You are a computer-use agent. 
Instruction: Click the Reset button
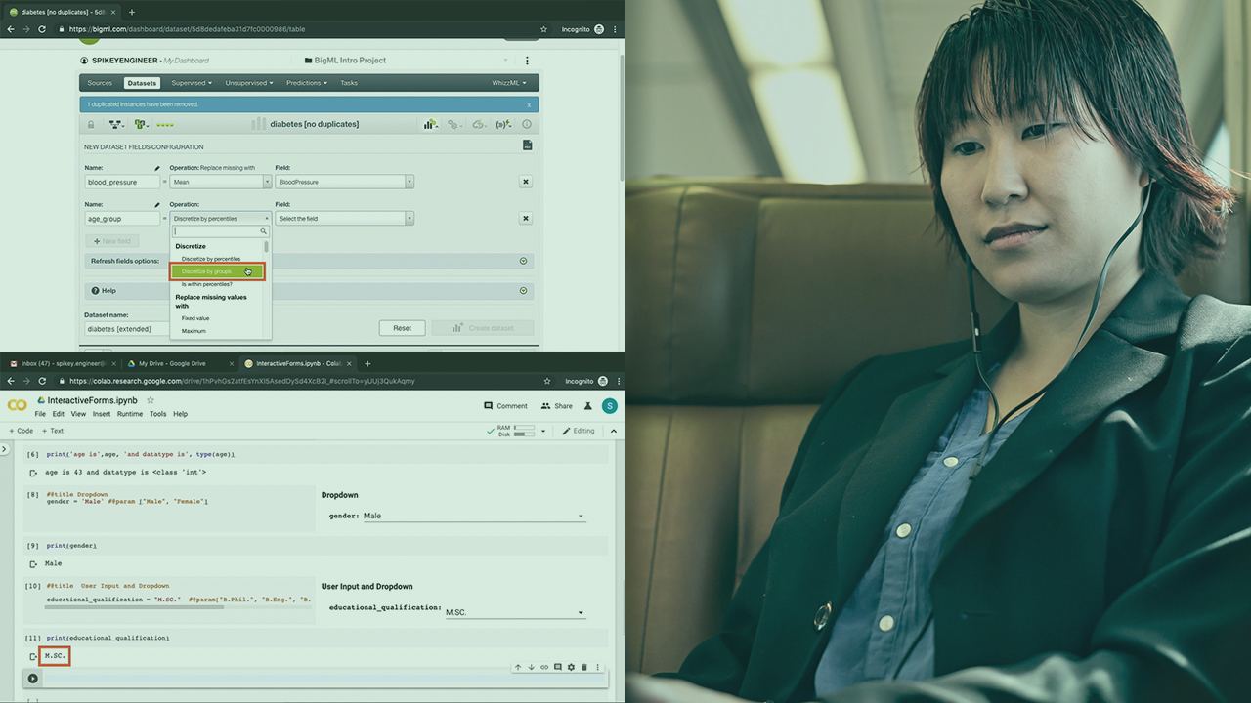coord(402,328)
